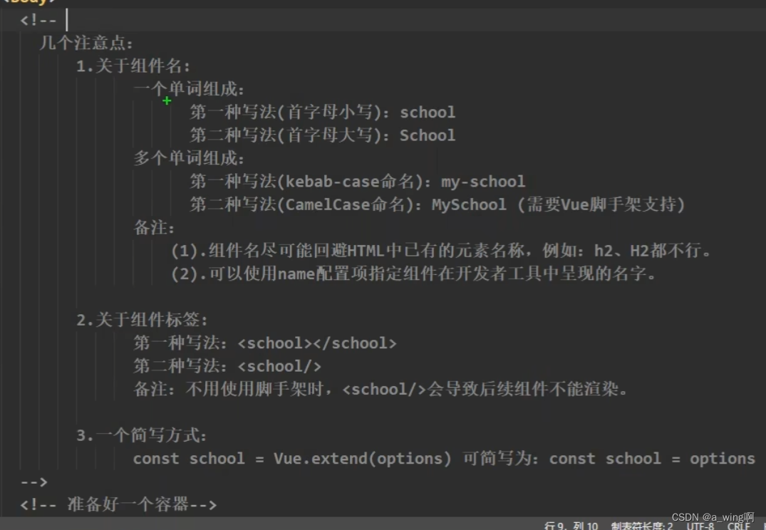
Task: Click the text 'MySchool' in CamelCase line
Action: pyautogui.click(x=469, y=204)
